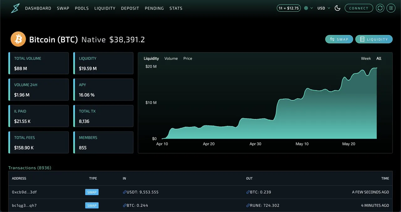The height and width of the screenshot is (212, 401).
Task: Open the hamburger menu icon
Action: (x=391, y=8)
